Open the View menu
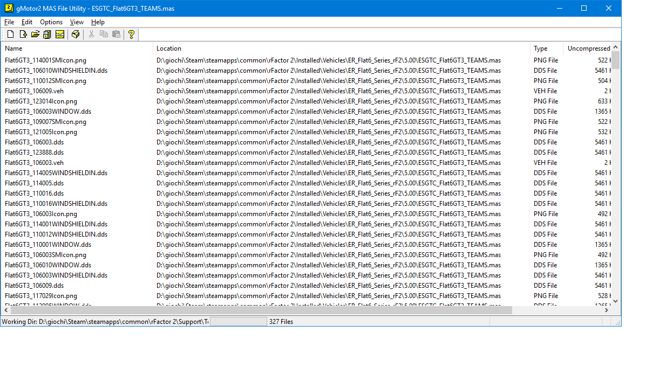This screenshot has height=367, width=653. (77, 22)
